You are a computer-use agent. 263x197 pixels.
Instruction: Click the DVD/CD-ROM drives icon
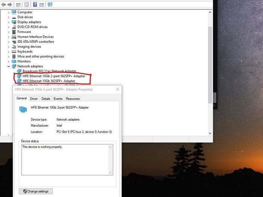pyautogui.click(x=14, y=27)
